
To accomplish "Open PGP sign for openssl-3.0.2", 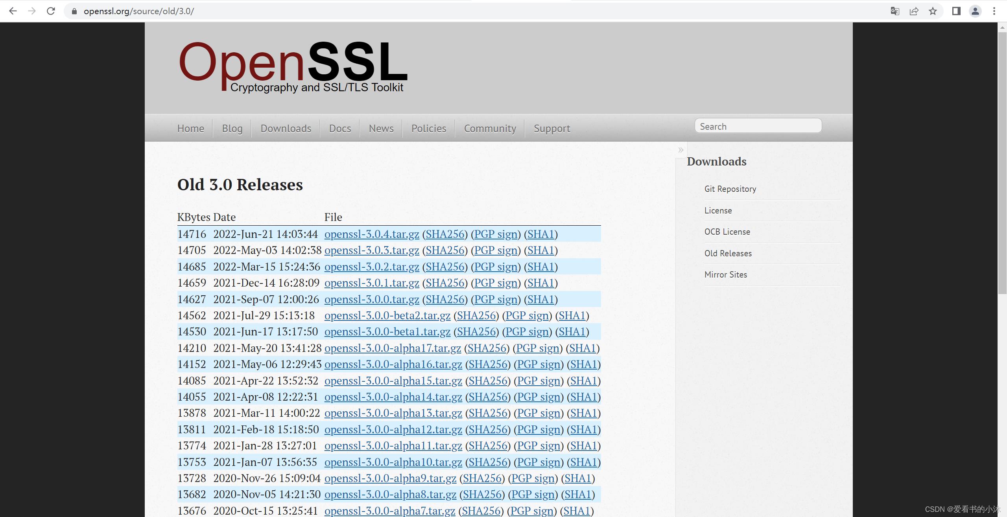I will coord(496,267).
